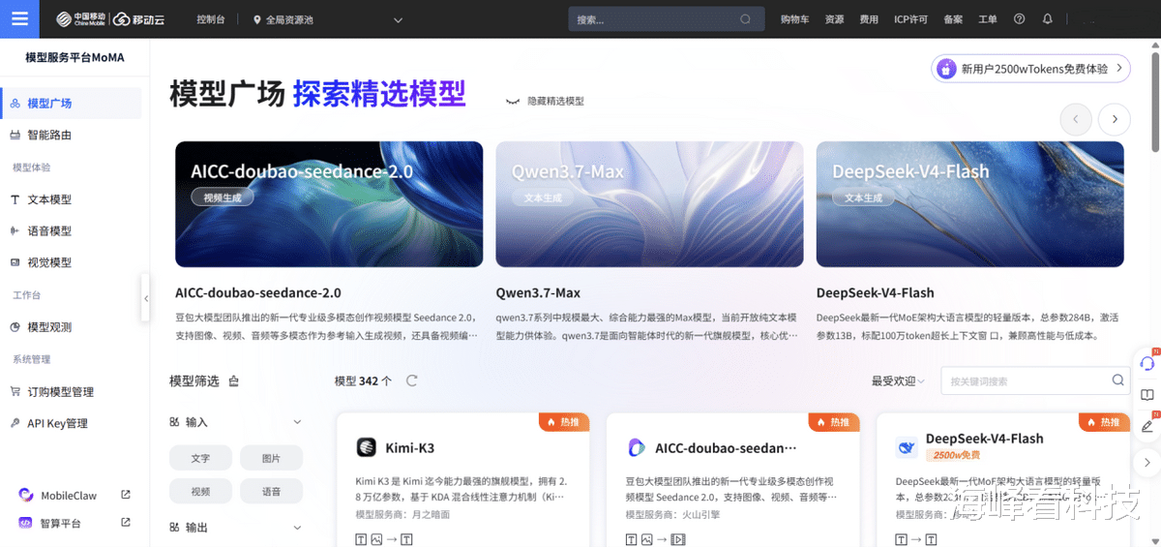Expand the right floating toolbar arrow
Image resolution: width=1161 pixels, height=547 pixels.
point(1146,462)
